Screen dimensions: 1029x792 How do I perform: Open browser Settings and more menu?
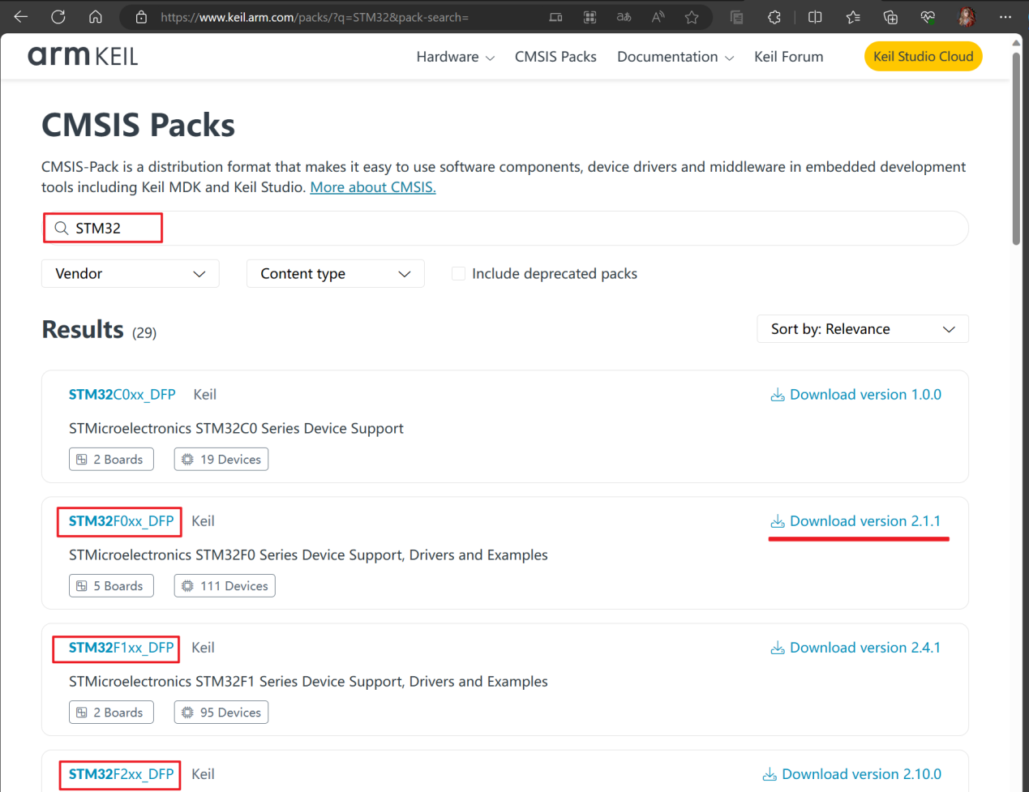(x=1005, y=17)
